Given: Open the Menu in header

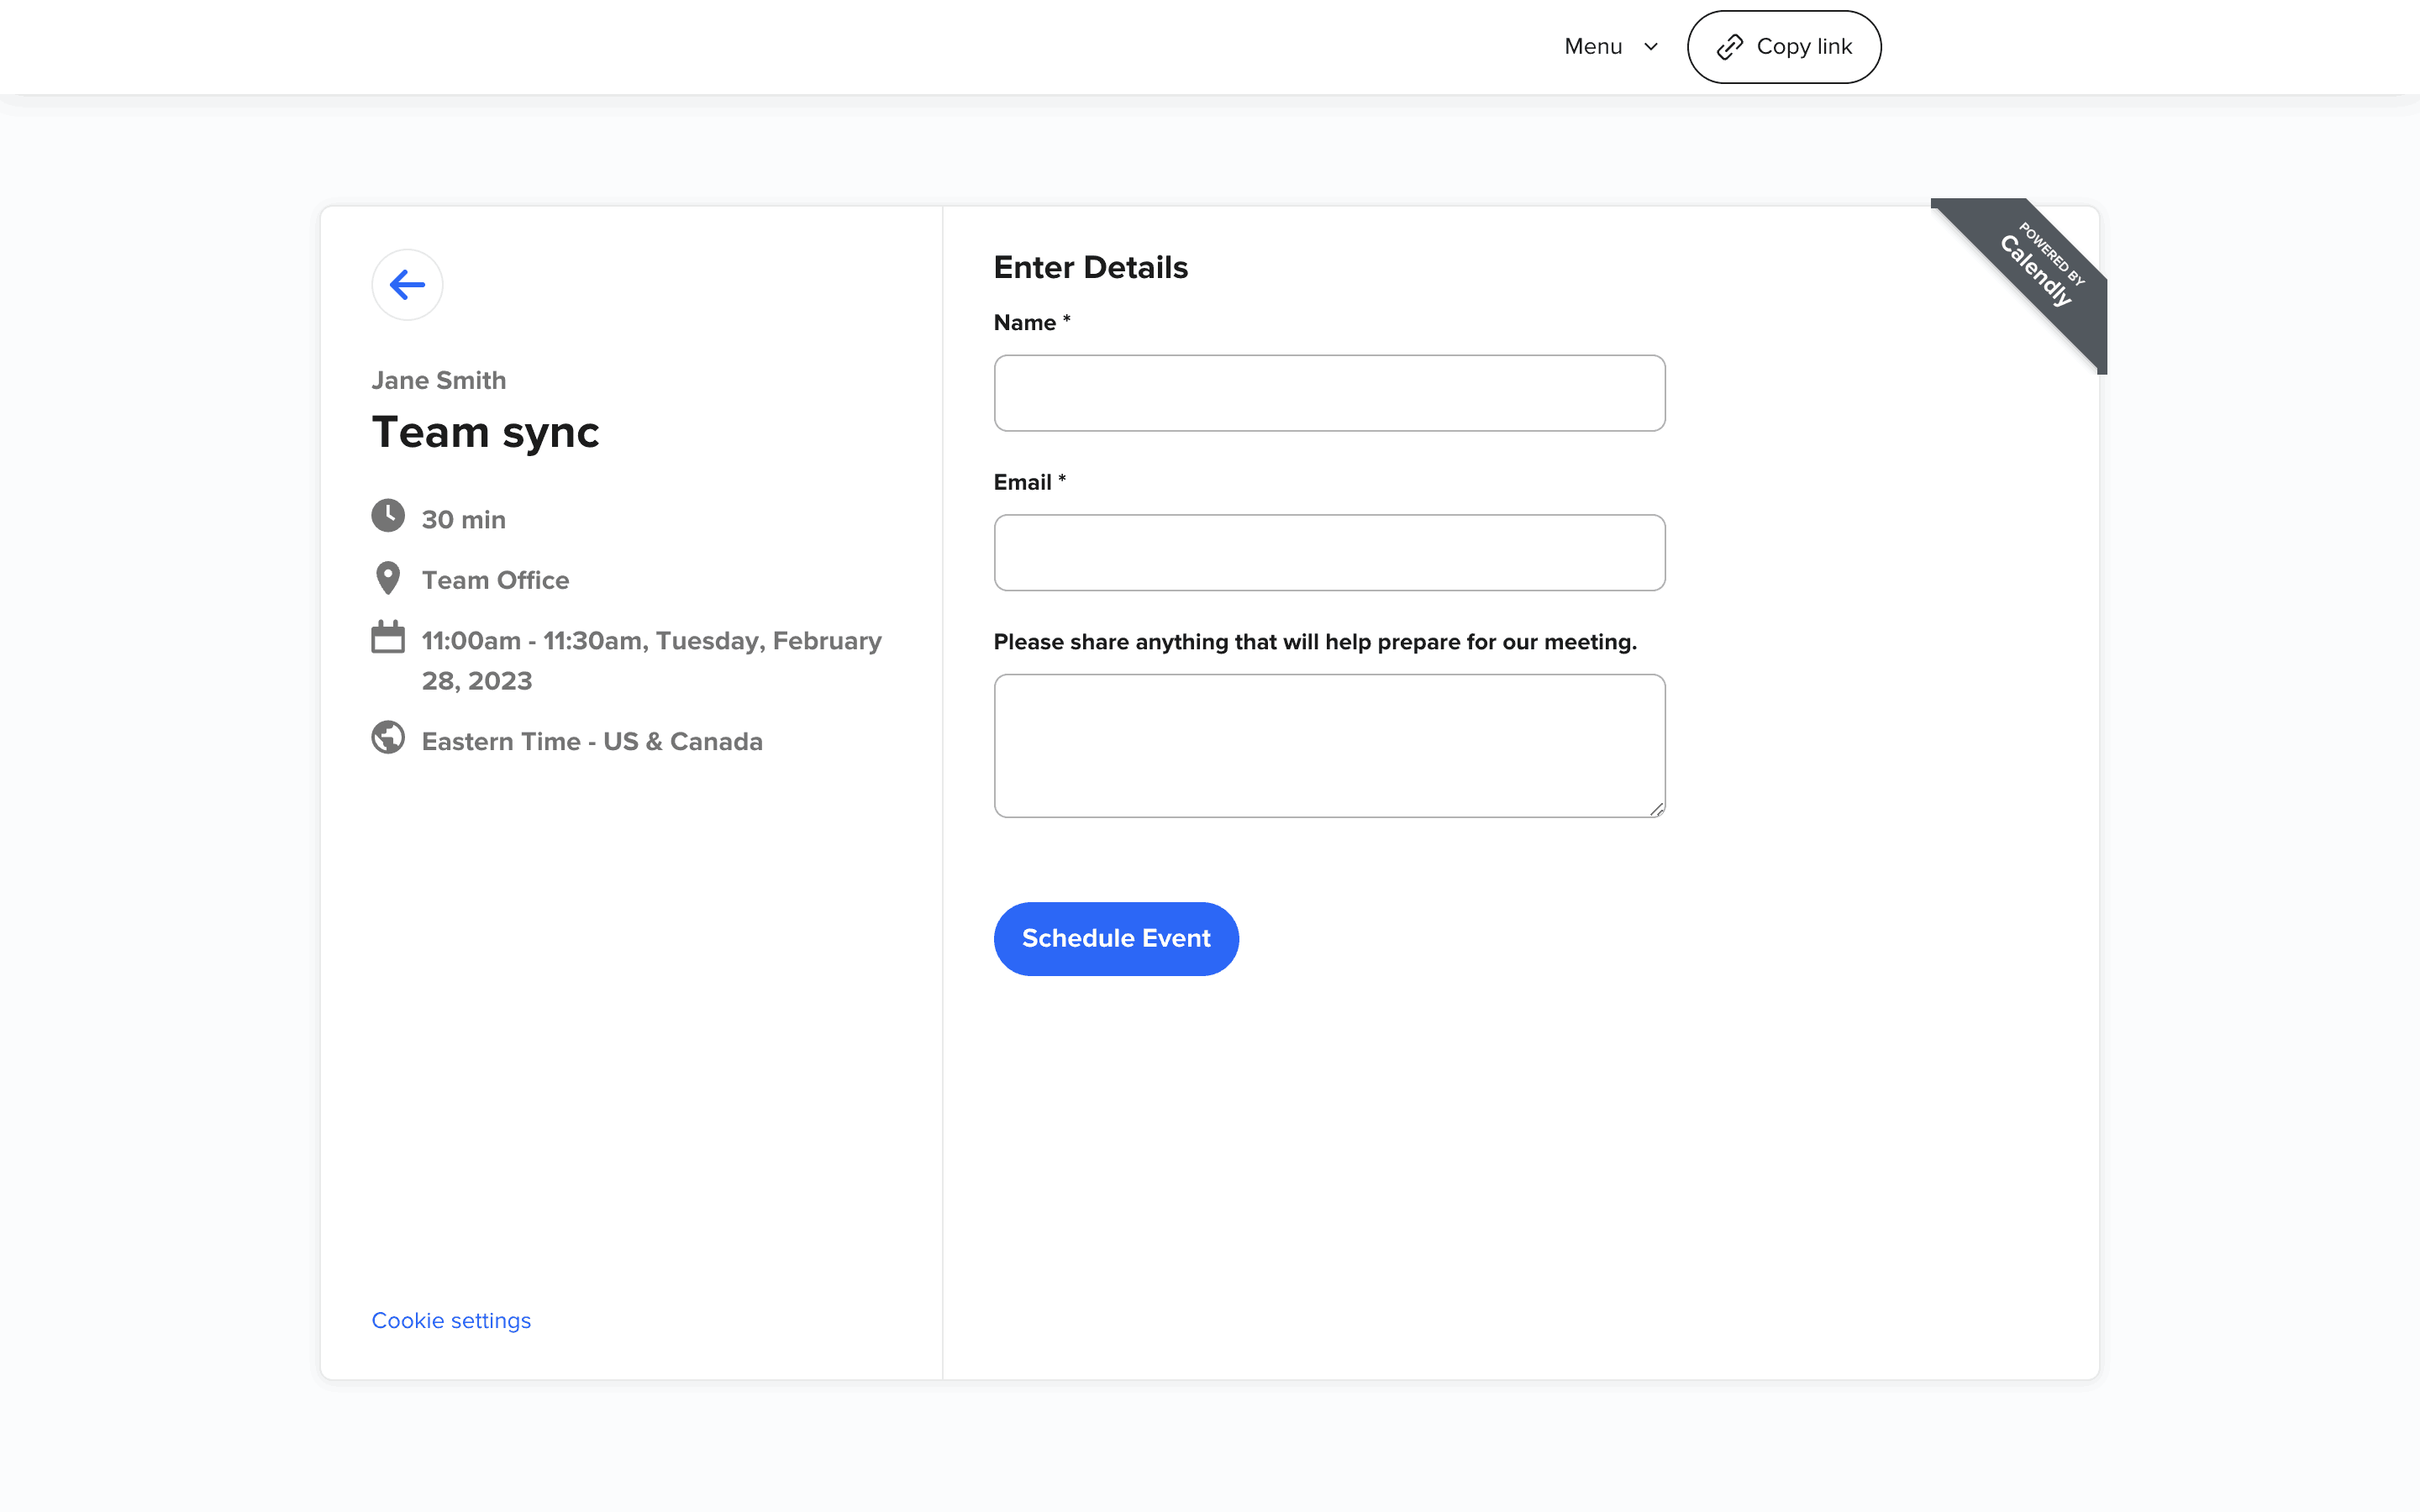Looking at the screenshot, I should click(1593, 47).
